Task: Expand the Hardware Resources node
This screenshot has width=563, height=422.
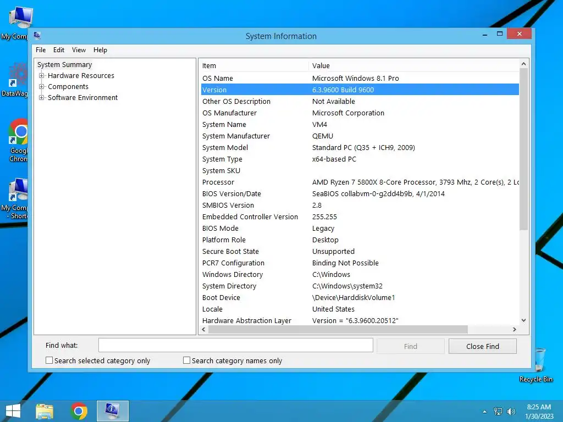Action: pos(42,76)
